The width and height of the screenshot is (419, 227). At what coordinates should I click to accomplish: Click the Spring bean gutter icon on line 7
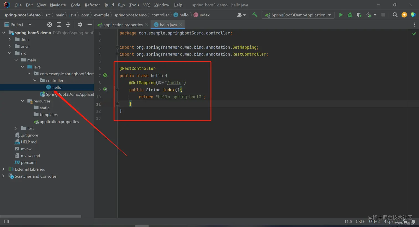[105, 75]
